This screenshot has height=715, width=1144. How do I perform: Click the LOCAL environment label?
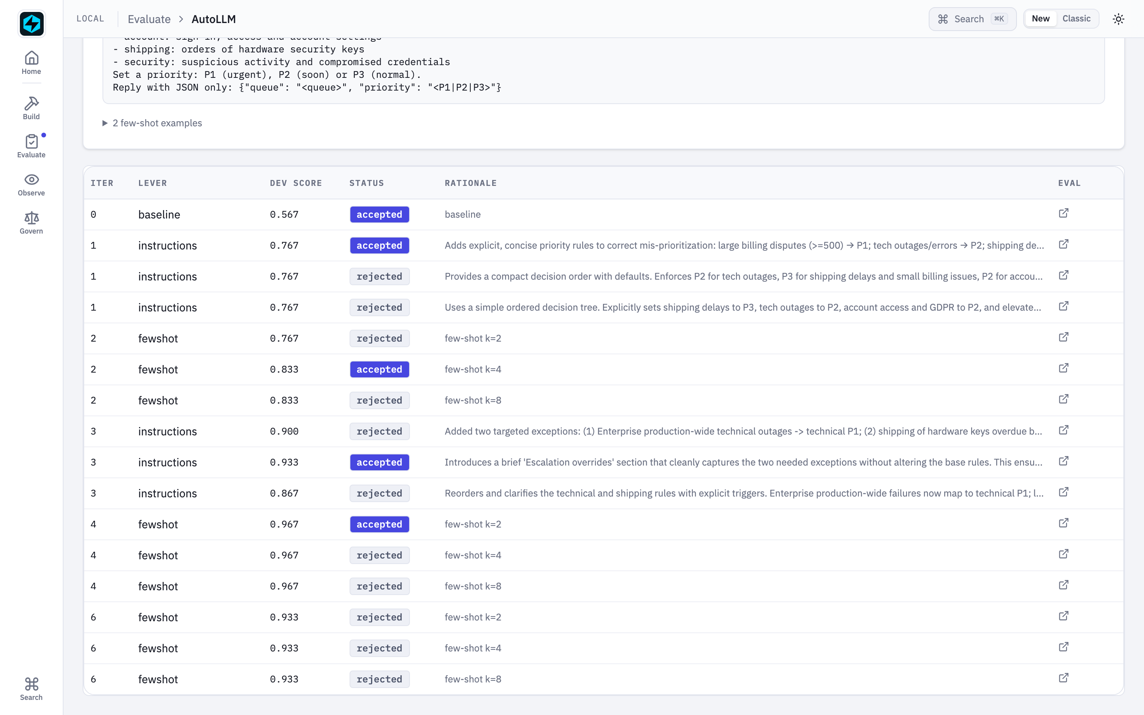coord(90,19)
